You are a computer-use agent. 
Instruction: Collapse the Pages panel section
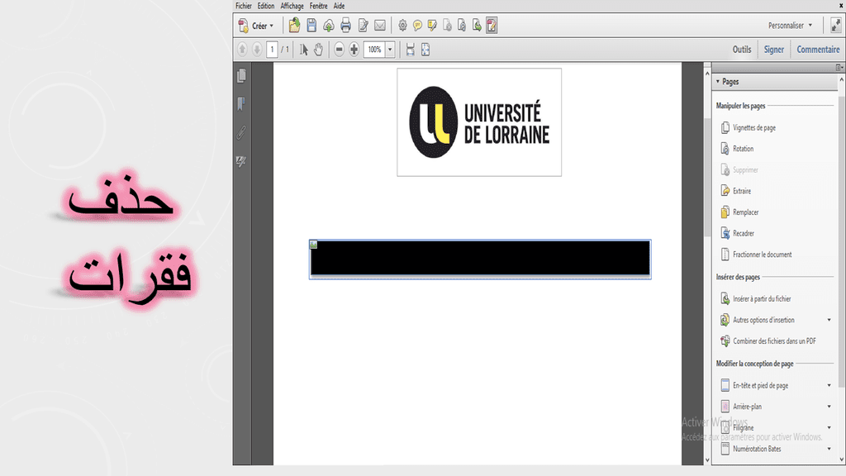pyautogui.click(x=718, y=82)
